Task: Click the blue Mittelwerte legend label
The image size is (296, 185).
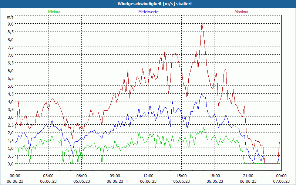Action: (148, 12)
